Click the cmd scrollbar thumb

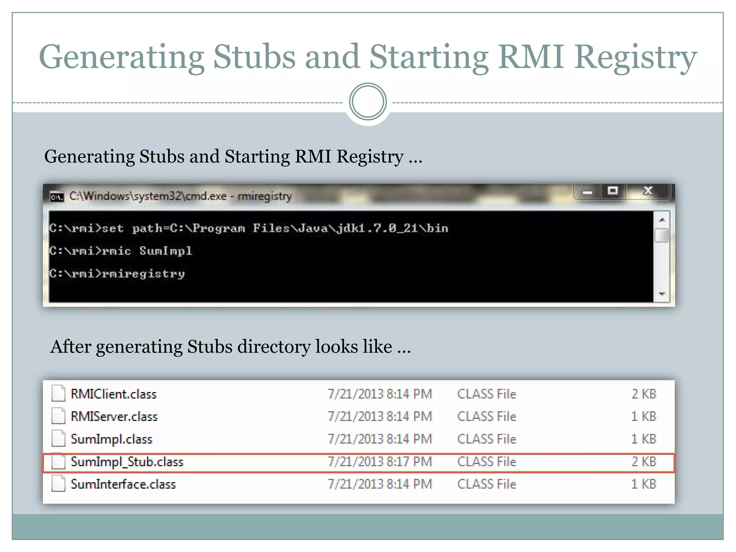[662, 236]
